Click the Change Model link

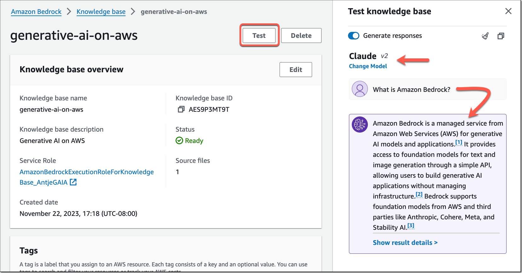(x=368, y=66)
